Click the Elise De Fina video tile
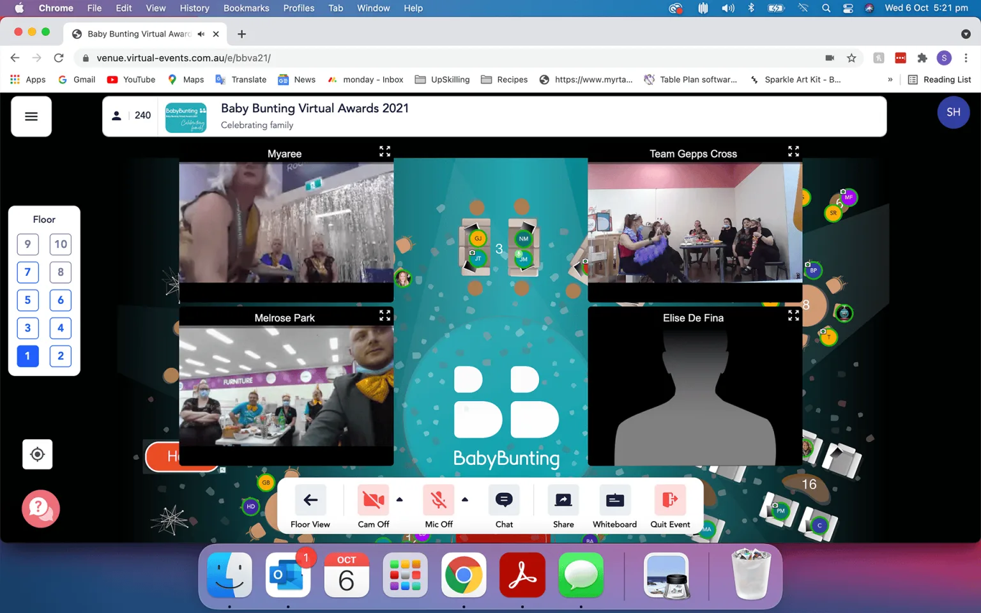 click(695, 387)
